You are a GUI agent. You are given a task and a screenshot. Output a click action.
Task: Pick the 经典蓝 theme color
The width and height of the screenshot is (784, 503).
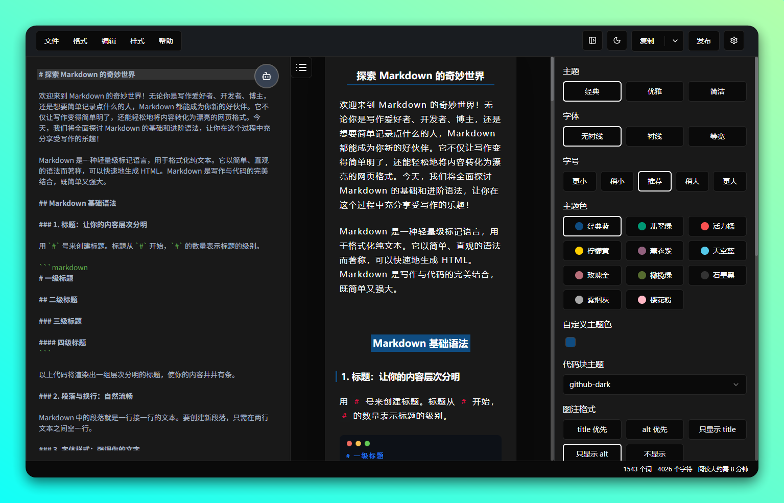pos(592,226)
